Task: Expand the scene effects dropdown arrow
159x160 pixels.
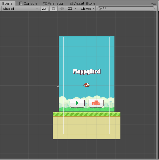Action: coord(75,9)
